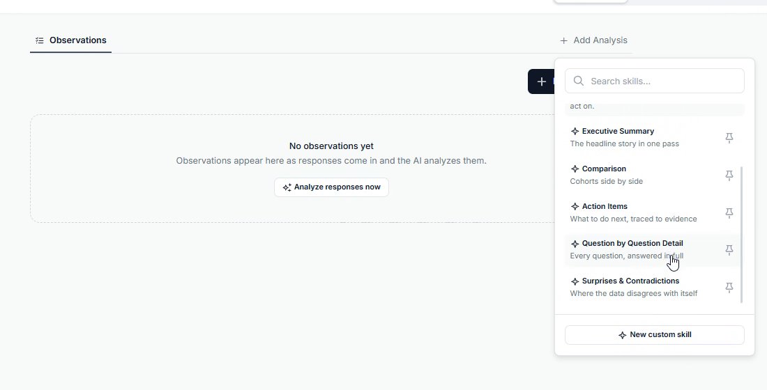Click the sparkle icon beside Surprises & Contradictions
This screenshot has height=390, width=767.
coord(575,281)
